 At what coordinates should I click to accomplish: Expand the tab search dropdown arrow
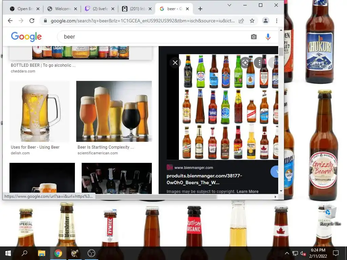229,5
